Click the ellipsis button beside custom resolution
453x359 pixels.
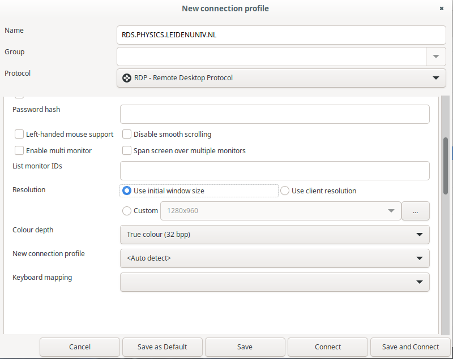coord(415,211)
